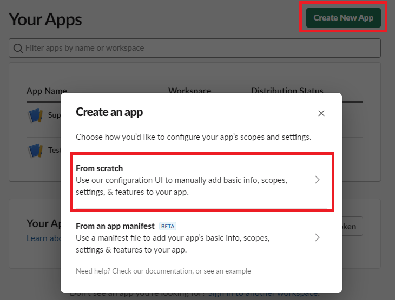Click the search magnifier icon
395x300 pixels.
click(18, 48)
